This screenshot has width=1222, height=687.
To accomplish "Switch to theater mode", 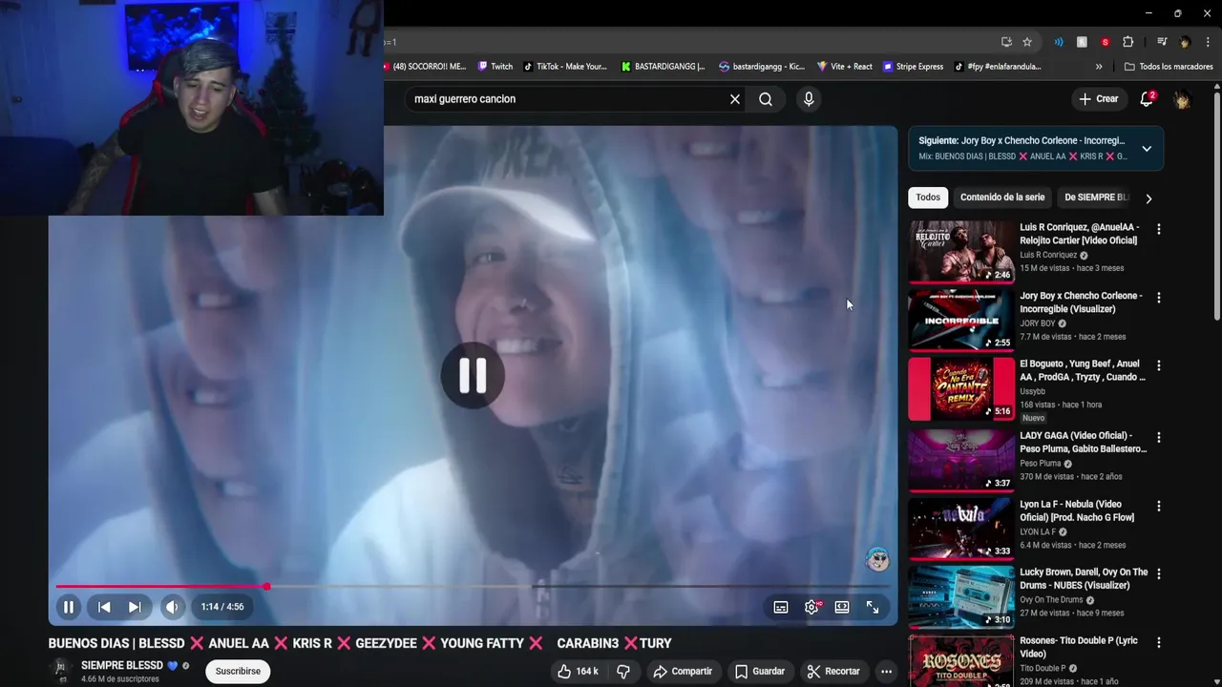I will pyautogui.click(x=842, y=607).
